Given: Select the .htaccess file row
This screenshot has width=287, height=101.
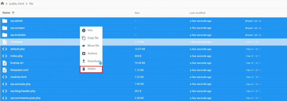Looking at the screenshot, I should (x=143, y=42).
